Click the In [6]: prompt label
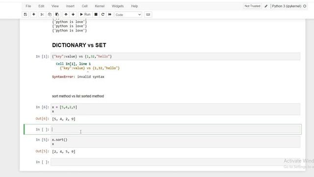The height and width of the screenshot is (177, 314). [42, 107]
